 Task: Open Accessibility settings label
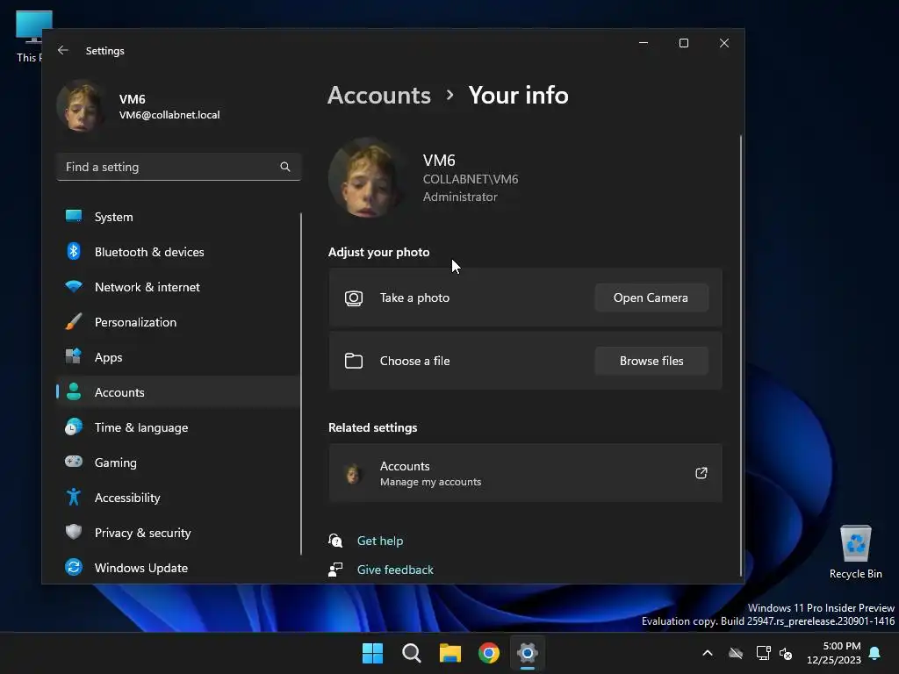(x=127, y=498)
